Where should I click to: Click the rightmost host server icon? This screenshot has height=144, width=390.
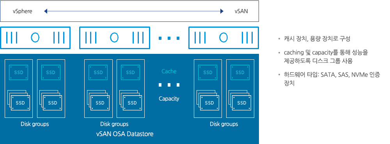[x=223, y=38]
